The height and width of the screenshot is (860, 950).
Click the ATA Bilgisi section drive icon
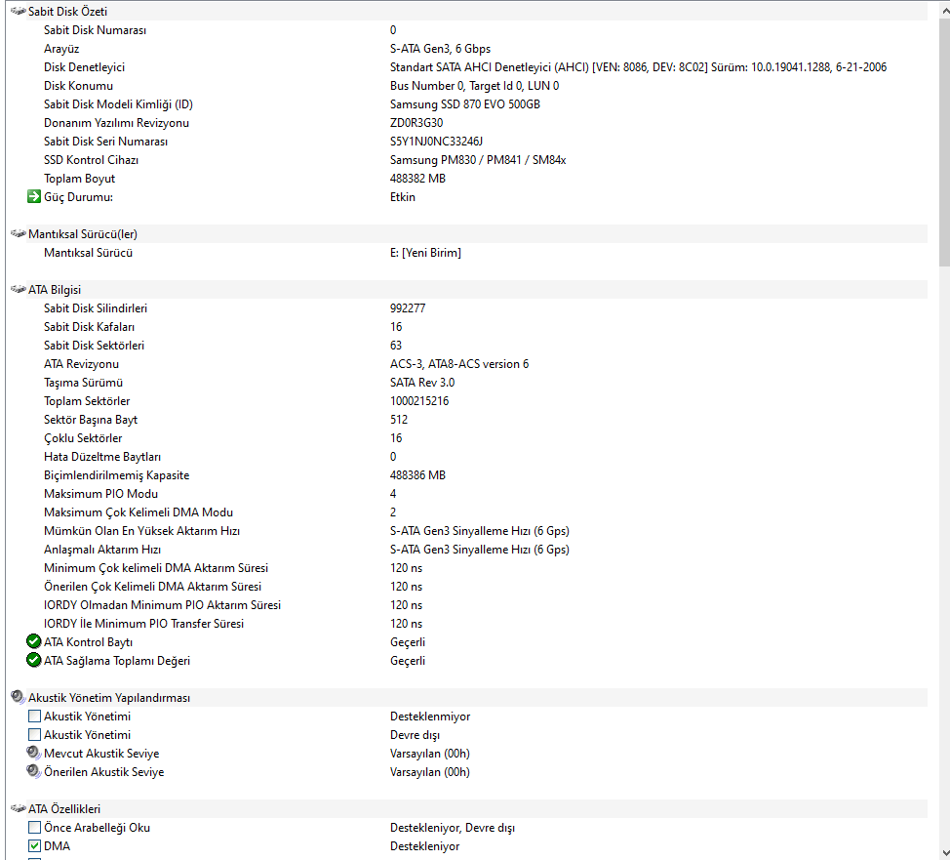(x=19, y=289)
